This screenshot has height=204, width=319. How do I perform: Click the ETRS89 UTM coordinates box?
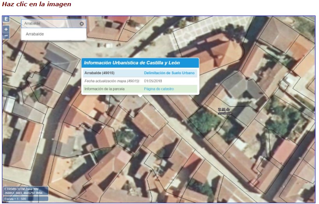(26, 191)
